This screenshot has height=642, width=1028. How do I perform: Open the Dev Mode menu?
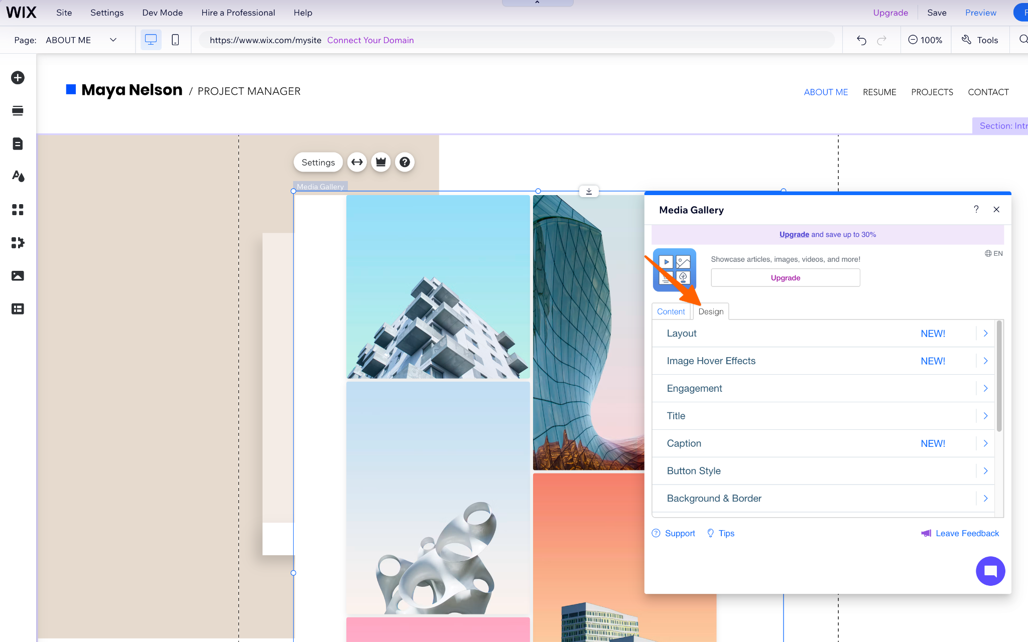click(163, 13)
